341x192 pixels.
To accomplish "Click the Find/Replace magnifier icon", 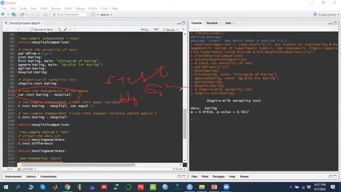I will click(x=59, y=29).
